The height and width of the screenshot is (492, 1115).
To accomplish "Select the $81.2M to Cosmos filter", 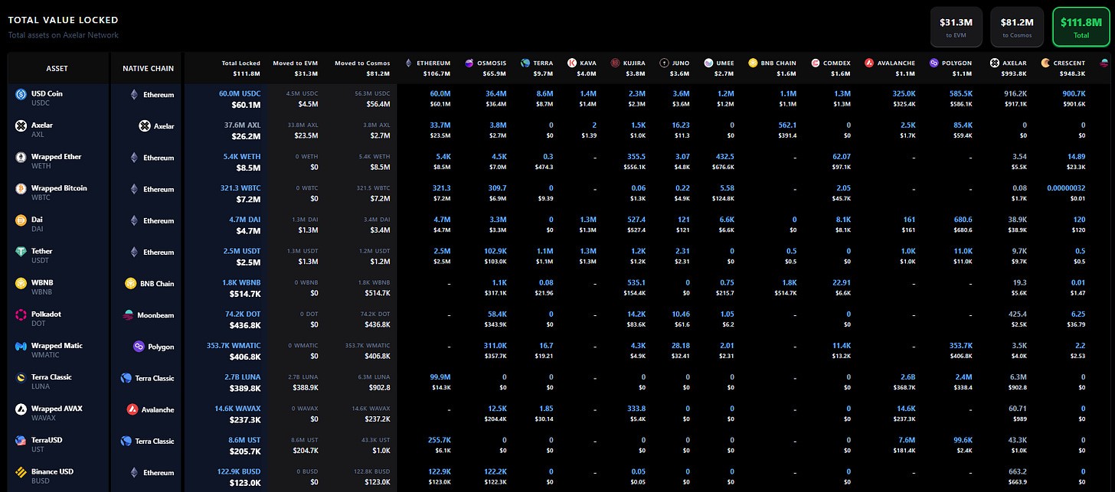I will (x=1016, y=28).
